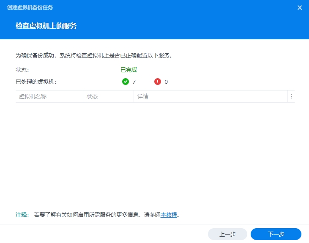
Task: Click the 注释 note label
Action: click(22, 215)
